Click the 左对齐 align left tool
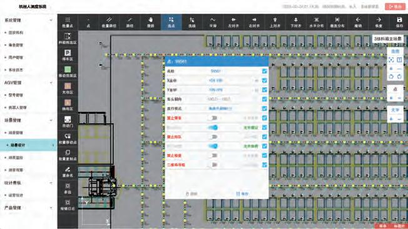408x229 pixels. (x=233, y=23)
